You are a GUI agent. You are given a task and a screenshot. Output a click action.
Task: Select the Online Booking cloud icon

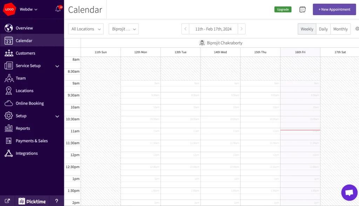click(9, 103)
